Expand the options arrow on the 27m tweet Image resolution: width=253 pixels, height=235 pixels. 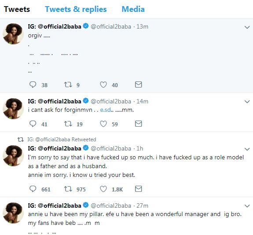tap(247, 206)
